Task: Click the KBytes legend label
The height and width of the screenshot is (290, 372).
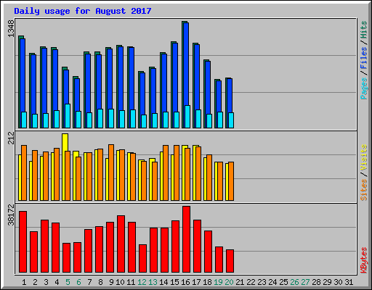Action: [x=364, y=260]
